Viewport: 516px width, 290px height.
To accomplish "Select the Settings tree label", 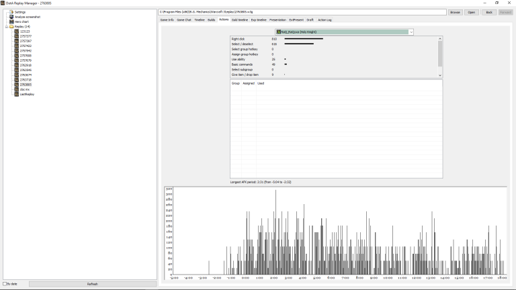I will (x=19, y=12).
